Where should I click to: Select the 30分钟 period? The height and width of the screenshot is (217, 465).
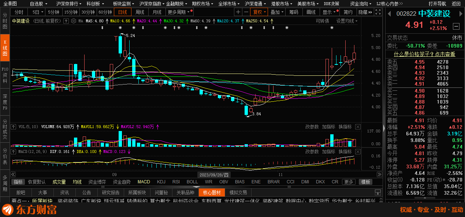pos(88,12)
